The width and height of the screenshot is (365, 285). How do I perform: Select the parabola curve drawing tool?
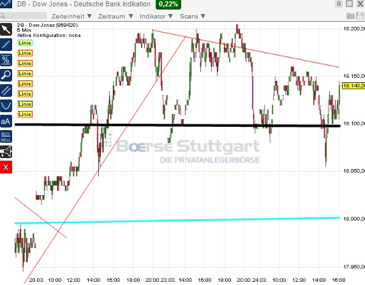point(6,106)
